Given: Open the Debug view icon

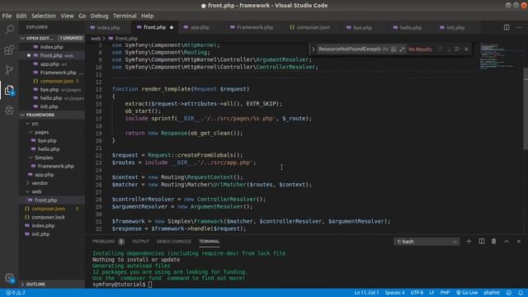Looking at the screenshot, I should coord(9,110).
